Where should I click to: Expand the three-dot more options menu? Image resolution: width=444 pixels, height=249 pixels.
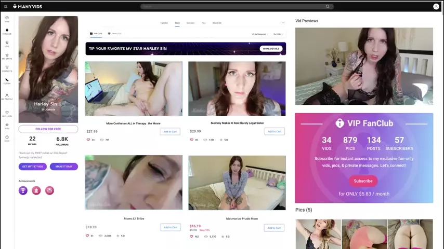283,23
